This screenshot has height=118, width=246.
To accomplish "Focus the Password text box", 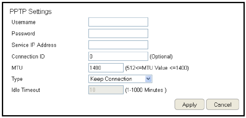I will [x=118, y=33].
